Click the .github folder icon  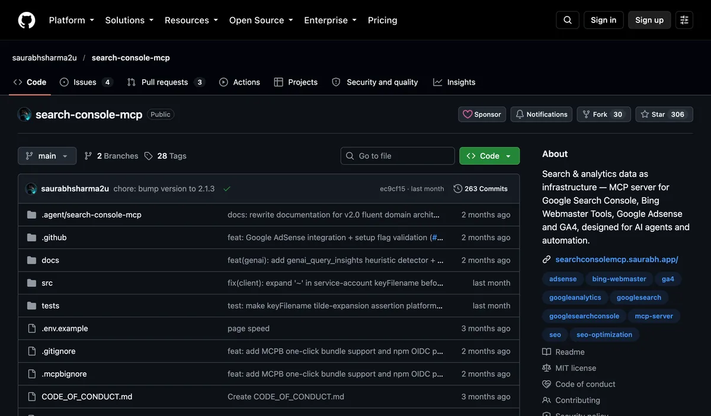[32, 237]
